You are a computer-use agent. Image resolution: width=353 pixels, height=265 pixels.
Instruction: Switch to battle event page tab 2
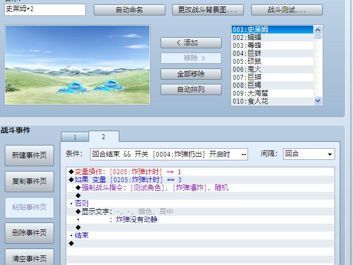tap(103, 136)
